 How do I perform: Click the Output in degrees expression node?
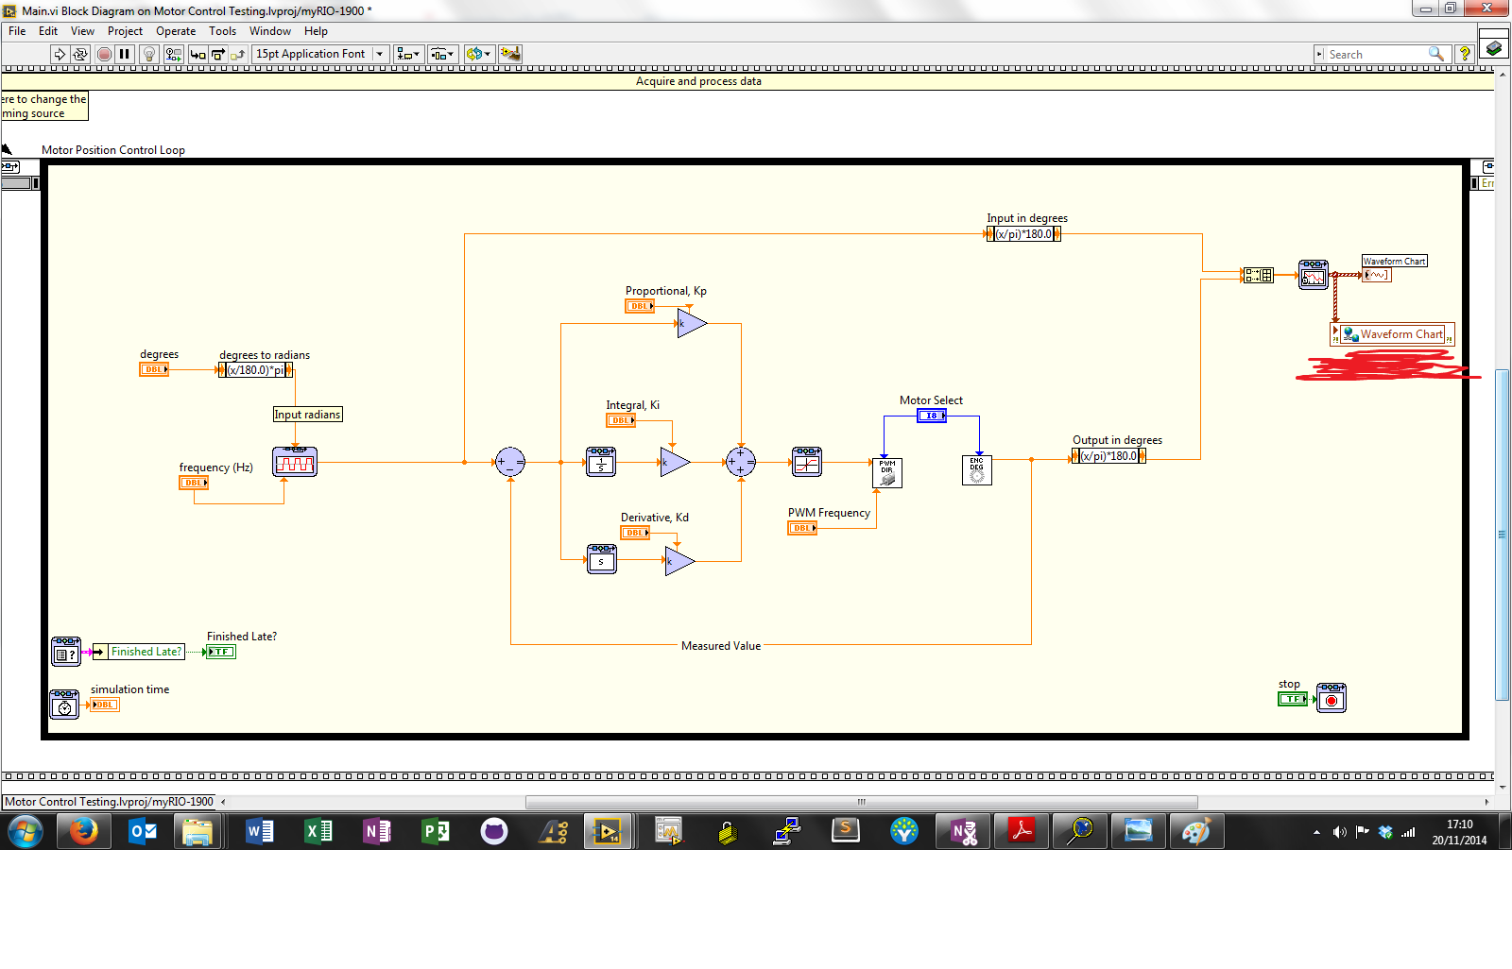(1108, 456)
